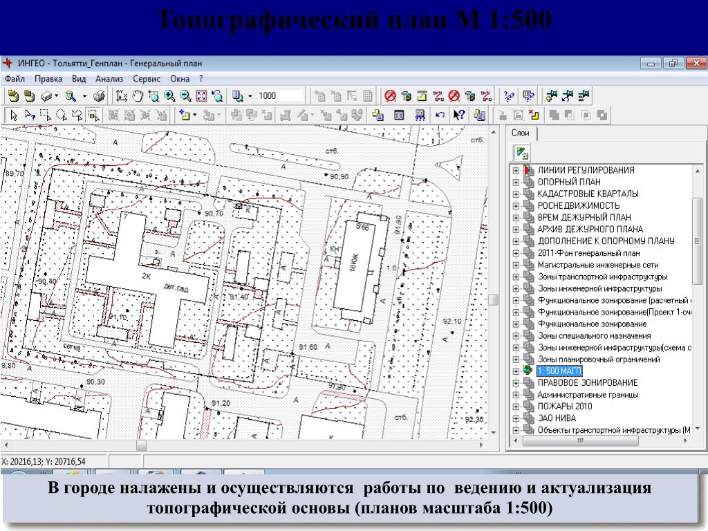Click the create new object icon
The image size is (708, 531).
185,115
